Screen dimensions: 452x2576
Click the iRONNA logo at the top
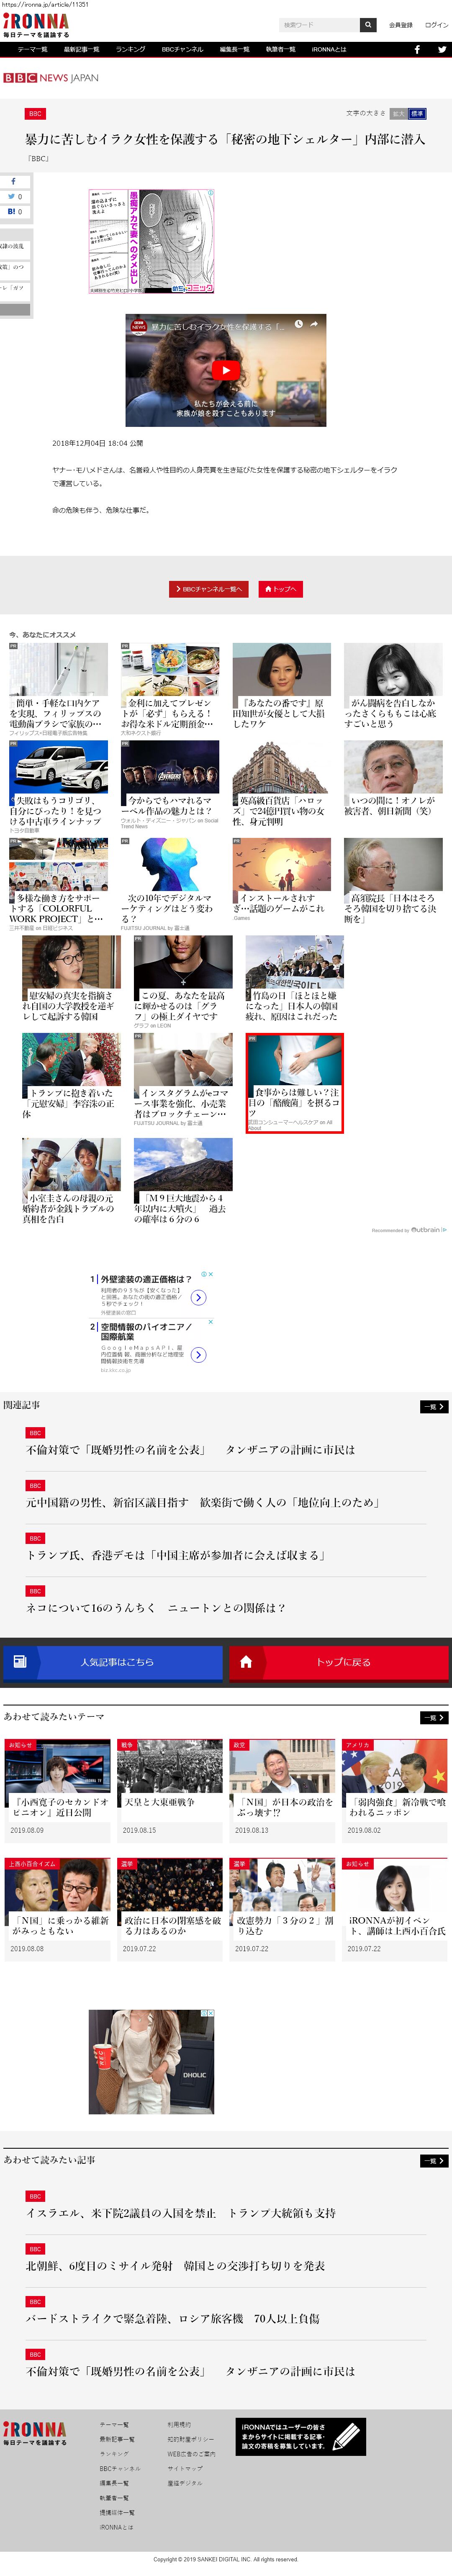point(36,26)
